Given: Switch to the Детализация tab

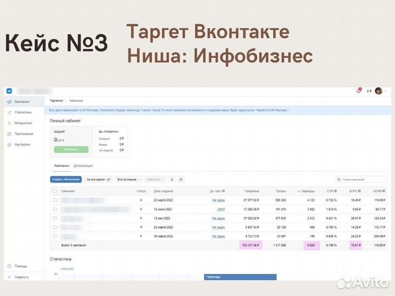Looking at the screenshot, I should 83,166.
